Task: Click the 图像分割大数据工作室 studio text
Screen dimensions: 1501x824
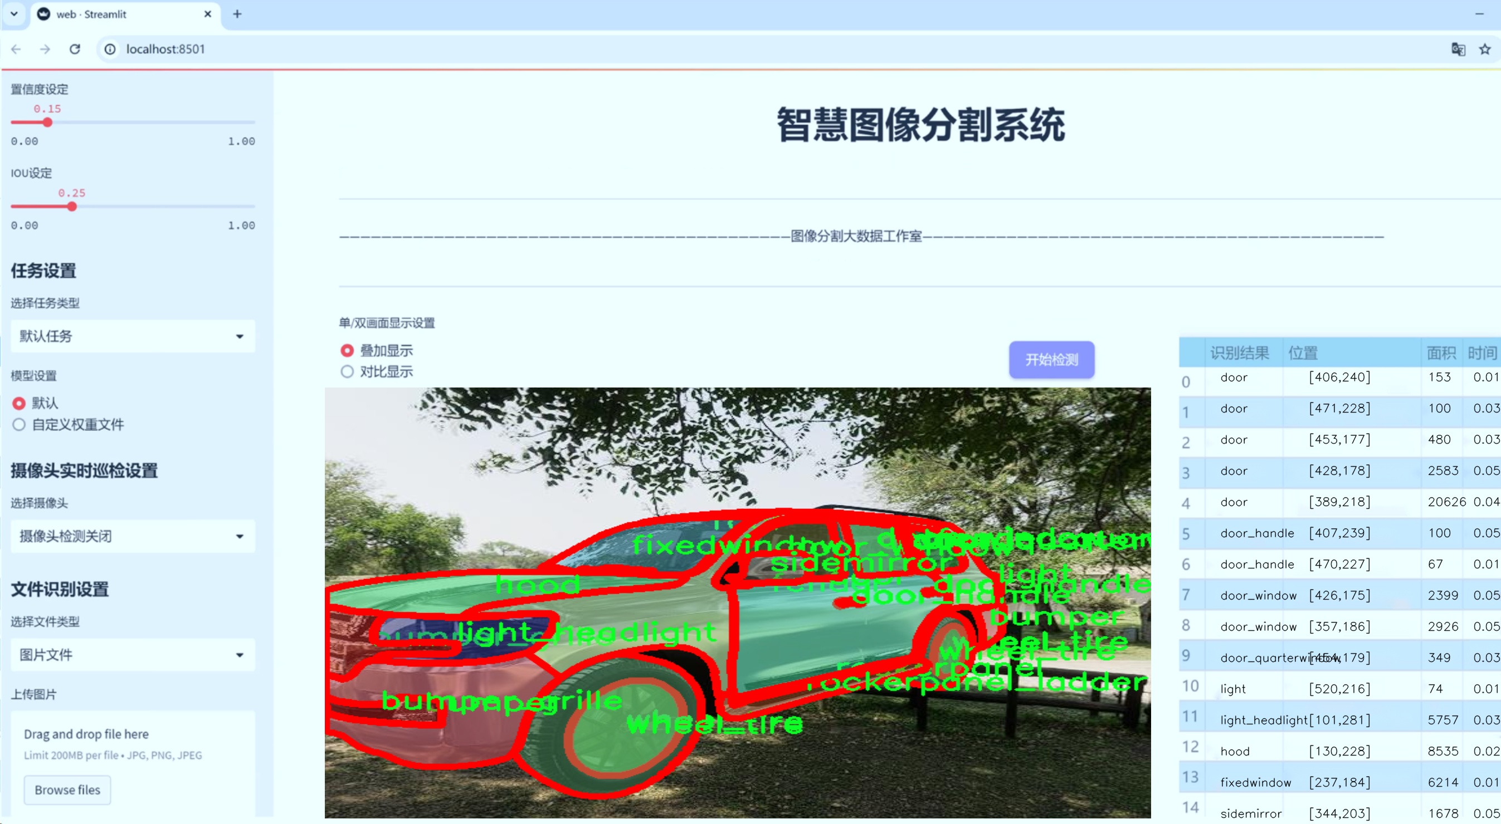Action: tap(856, 237)
